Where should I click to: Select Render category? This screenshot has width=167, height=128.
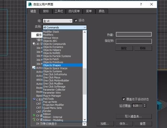coord(47,111)
